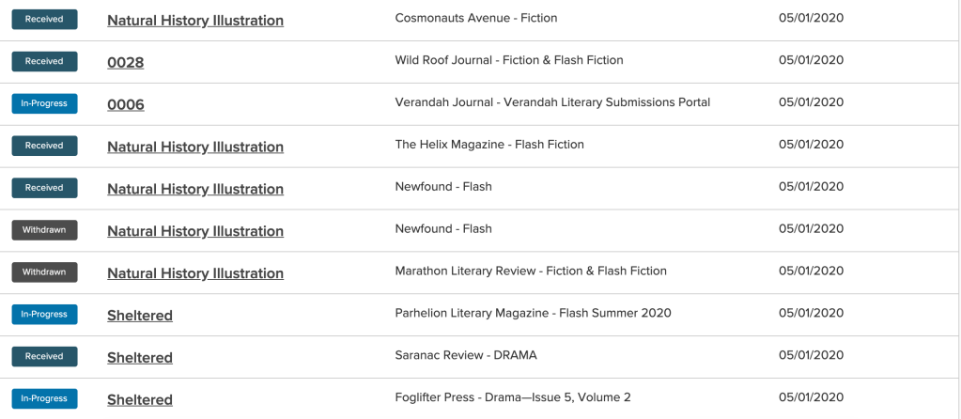Click the Received badge beside 0028
The image size is (961, 419).
44,62
